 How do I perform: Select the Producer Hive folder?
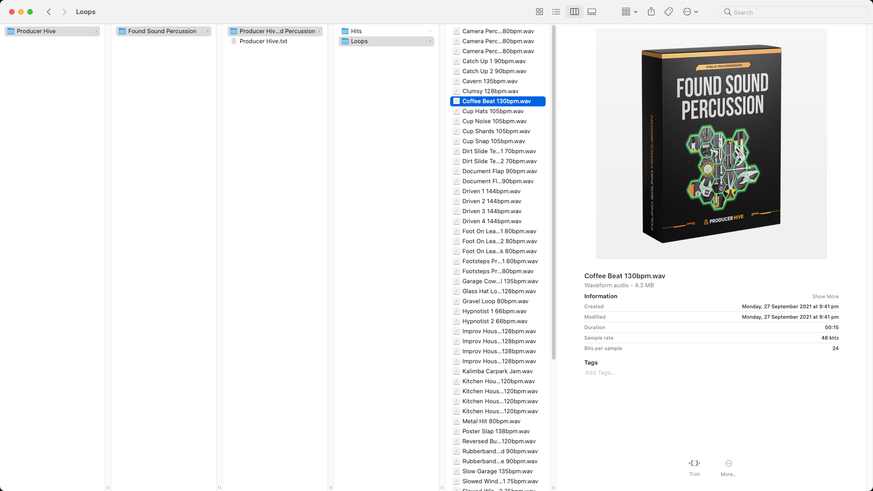52,31
